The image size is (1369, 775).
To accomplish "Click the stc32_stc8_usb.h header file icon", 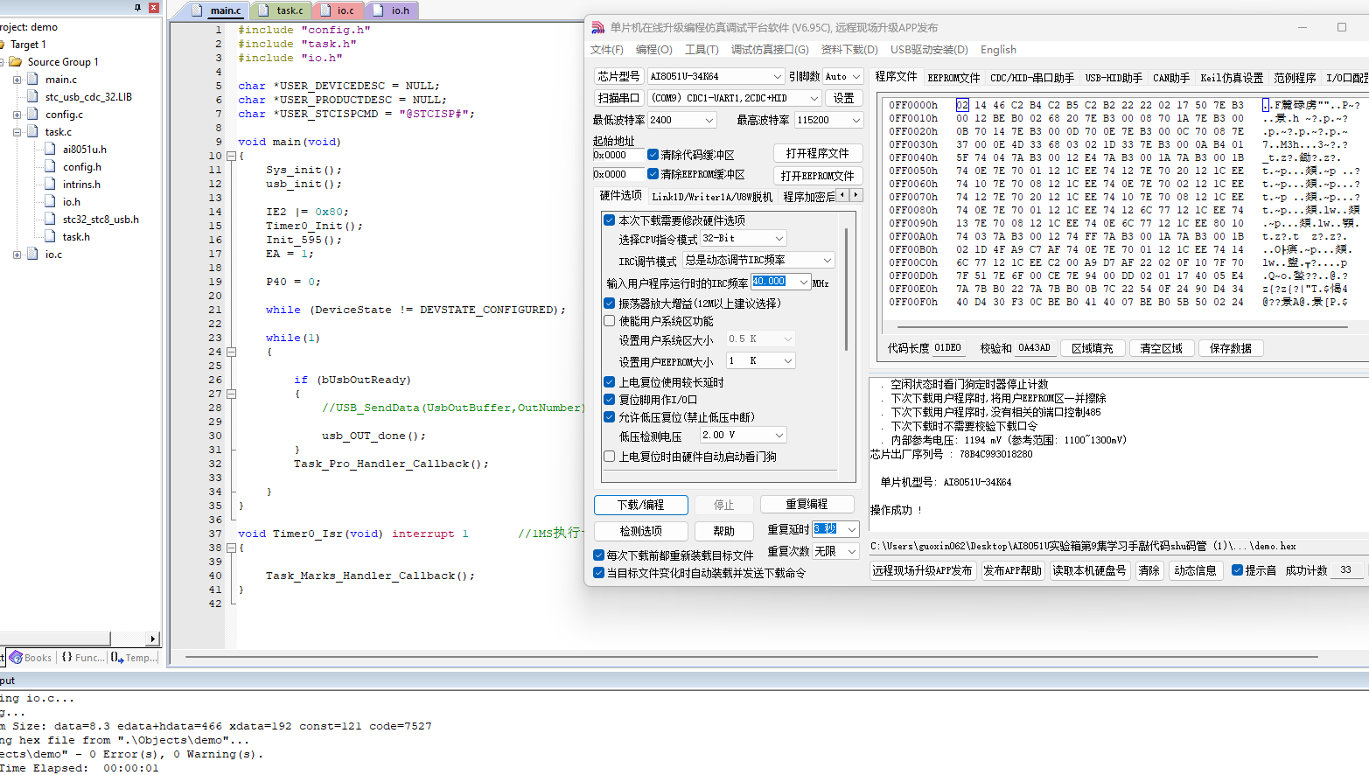I will [x=52, y=219].
